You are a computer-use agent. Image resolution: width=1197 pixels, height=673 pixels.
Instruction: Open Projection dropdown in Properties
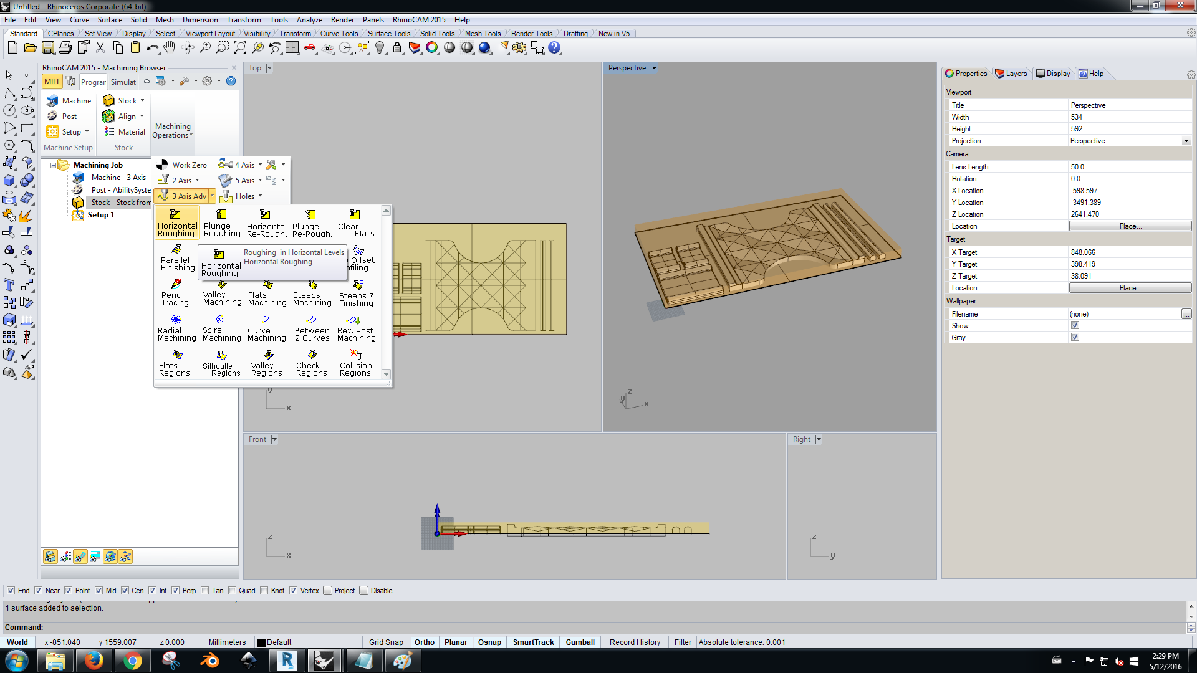pyautogui.click(x=1186, y=141)
